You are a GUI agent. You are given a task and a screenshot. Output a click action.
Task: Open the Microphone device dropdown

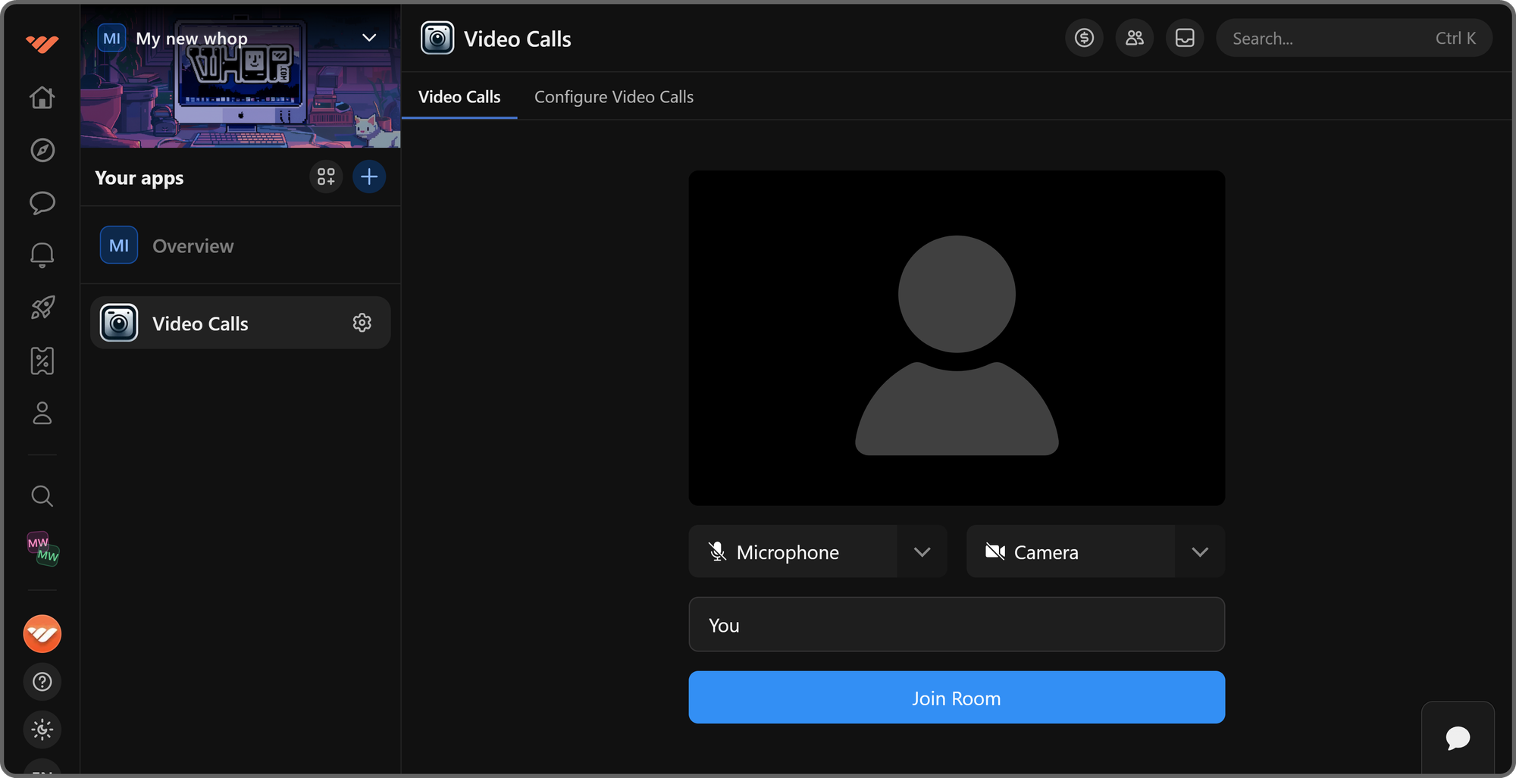[x=922, y=551]
